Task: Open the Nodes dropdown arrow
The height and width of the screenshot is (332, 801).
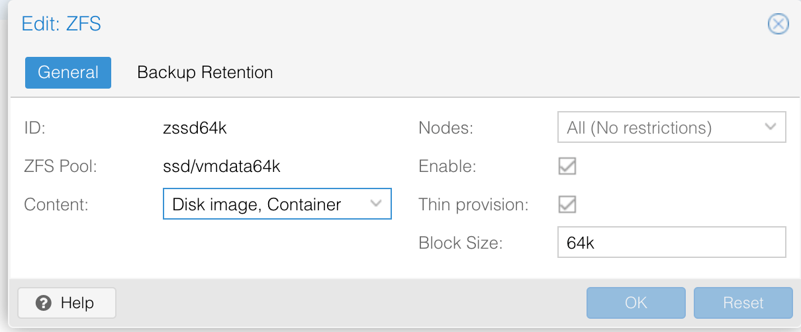Action: pos(770,127)
